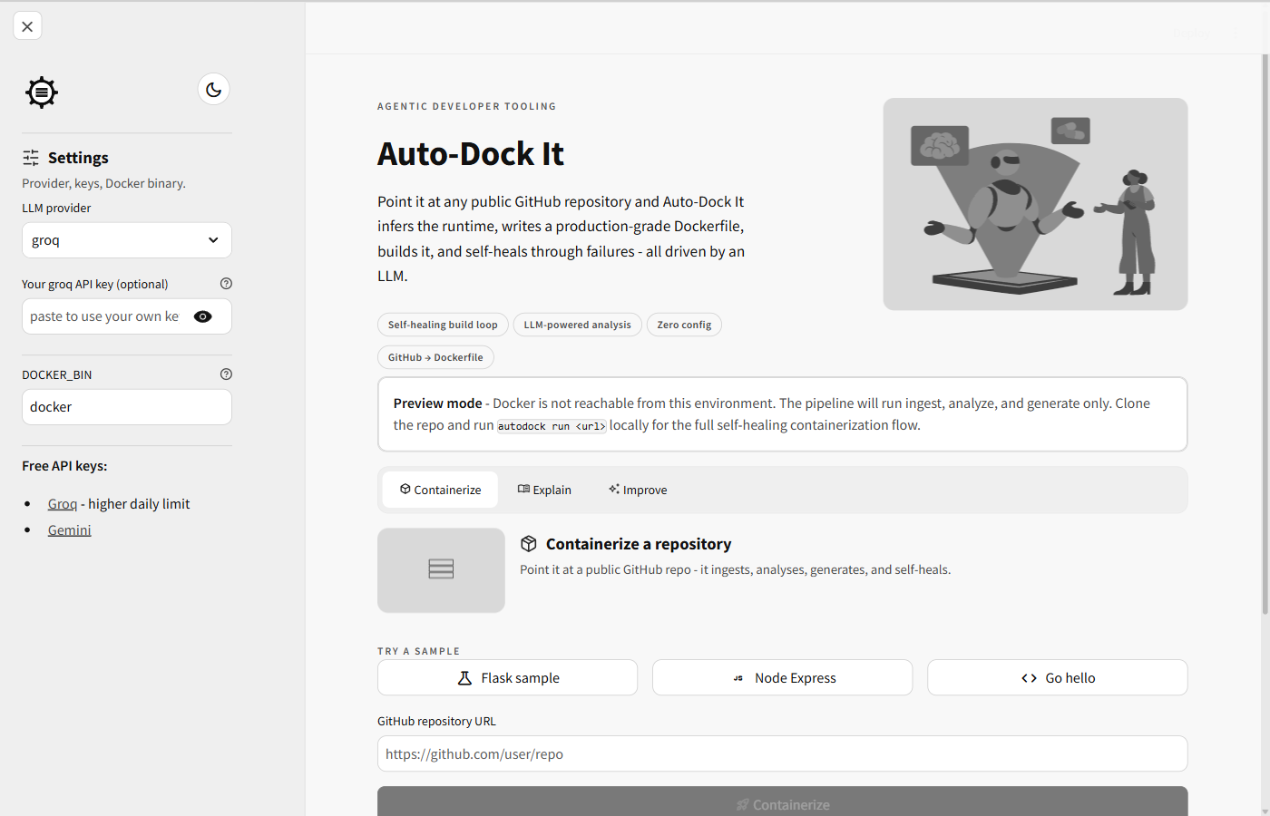The height and width of the screenshot is (816, 1270).
Task: Close the settings sidebar with the X button
Action: [x=27, y=26]
